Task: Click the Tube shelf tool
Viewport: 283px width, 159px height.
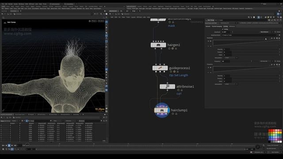Action: point(11,8)
